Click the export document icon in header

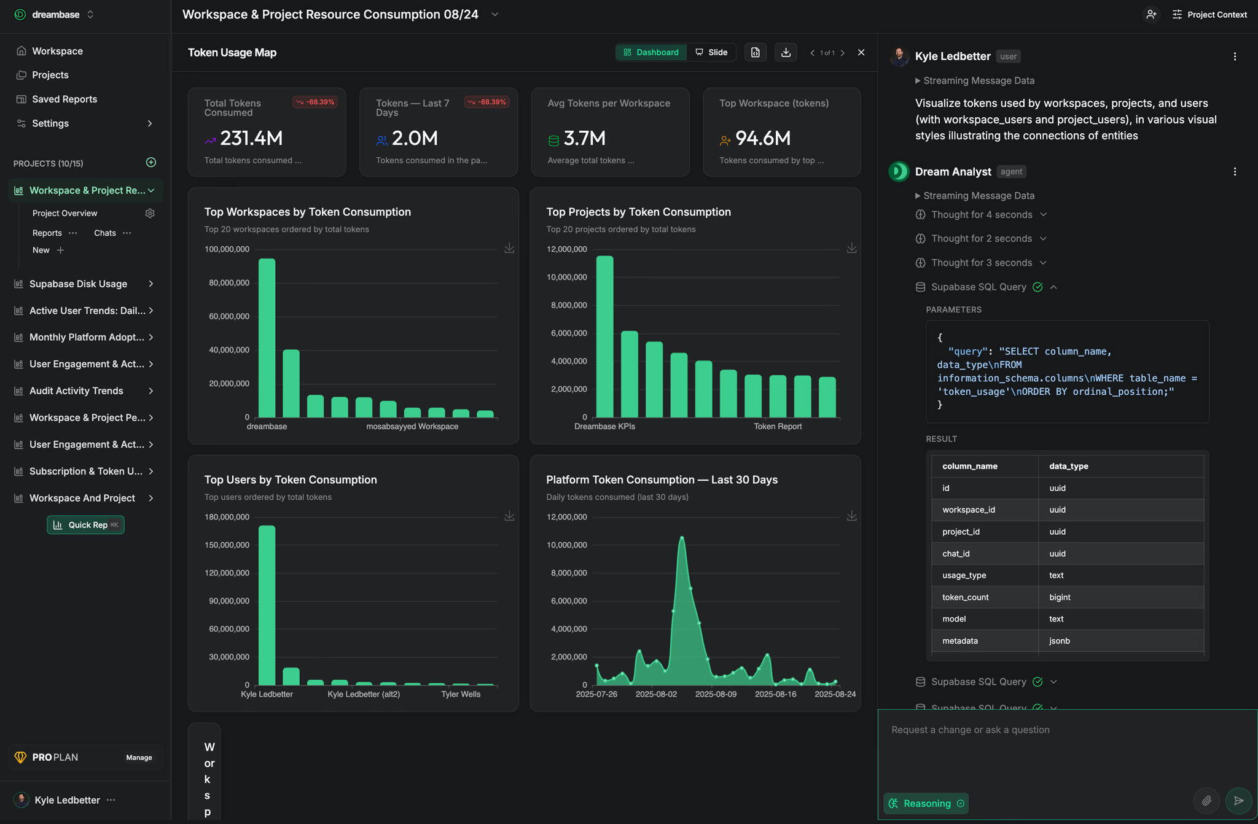click(x=756, y=53)
